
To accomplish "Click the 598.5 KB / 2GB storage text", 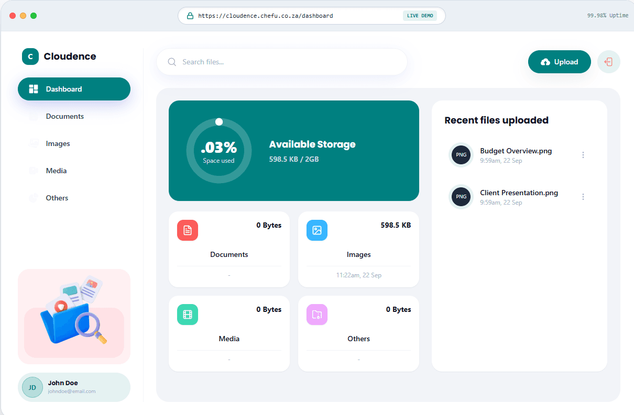I will point(294,159).
